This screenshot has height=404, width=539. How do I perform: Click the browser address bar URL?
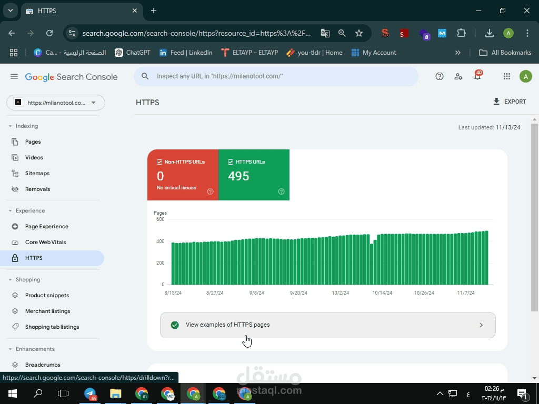pyautogui.click(x=197, y=33)
